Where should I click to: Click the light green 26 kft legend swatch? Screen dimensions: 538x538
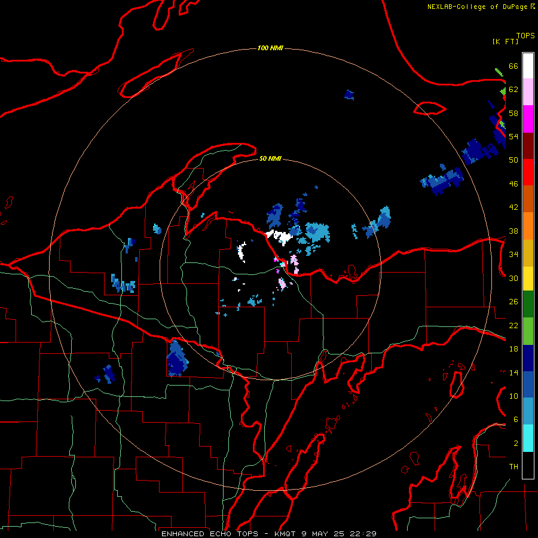[x=528, y=331]
